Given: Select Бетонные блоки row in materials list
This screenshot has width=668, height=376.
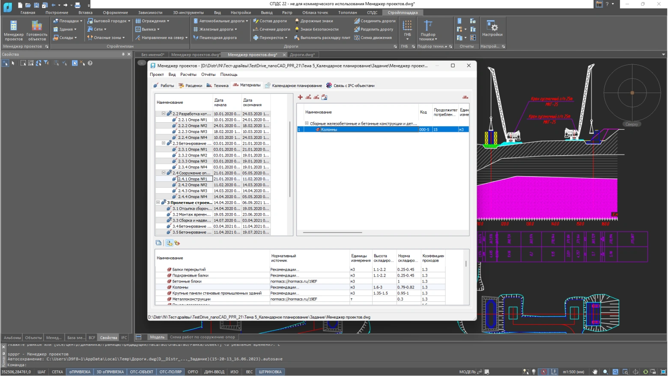Looking at the screenshot, I should [x=187, y=281].
